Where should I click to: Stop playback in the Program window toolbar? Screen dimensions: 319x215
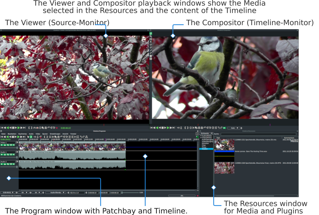click(13, 137)
